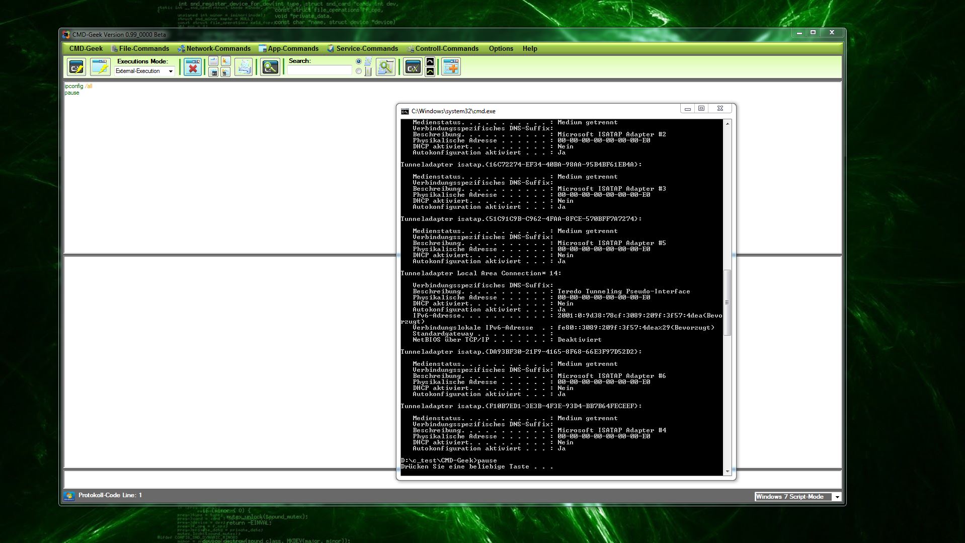Click 'Microsoft ISATAP Adapter #6' text

(x=611, y=376)
